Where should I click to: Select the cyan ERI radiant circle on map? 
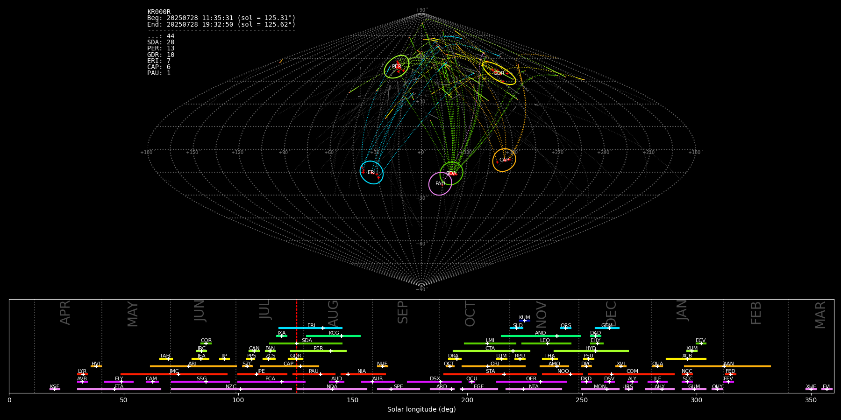[x=371, y=172]
